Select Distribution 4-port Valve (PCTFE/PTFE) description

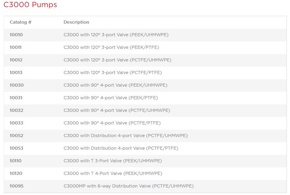tap(121, 148)
